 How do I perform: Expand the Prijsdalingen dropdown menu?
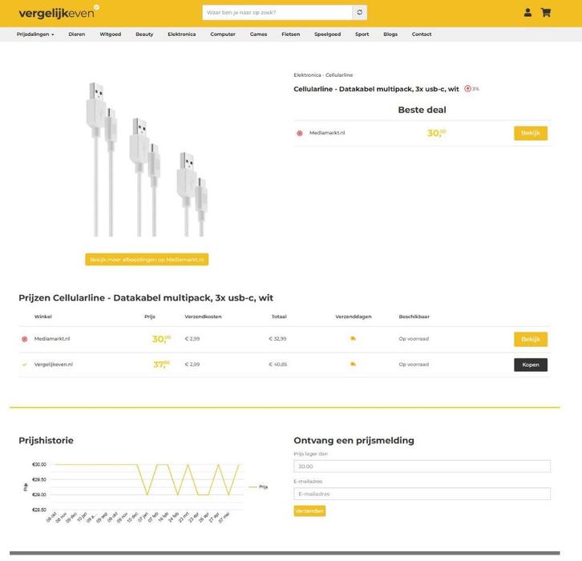(x=35, y=34)
